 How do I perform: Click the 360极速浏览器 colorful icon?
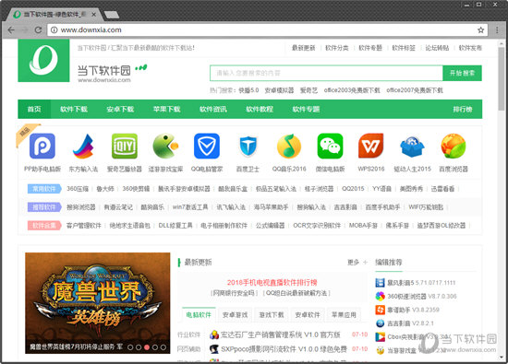point(380,296)
